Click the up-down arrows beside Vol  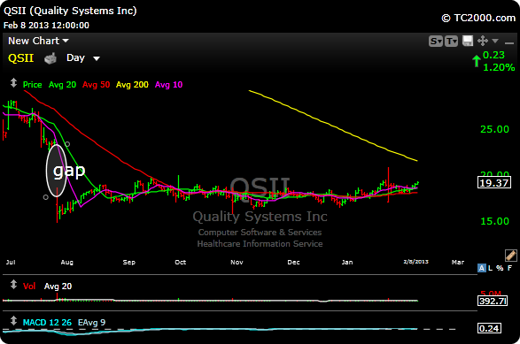pyautogui.click(x=13, y=285)
